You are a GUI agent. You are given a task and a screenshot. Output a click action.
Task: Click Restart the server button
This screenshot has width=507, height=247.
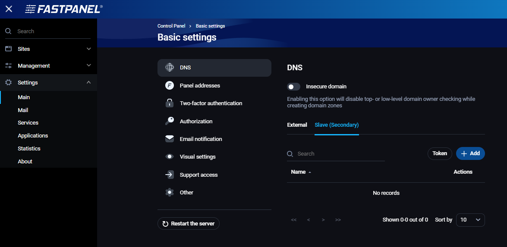(x=189, y=224)
